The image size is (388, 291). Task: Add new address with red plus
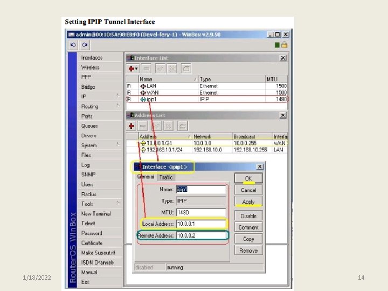coord(131,126)
